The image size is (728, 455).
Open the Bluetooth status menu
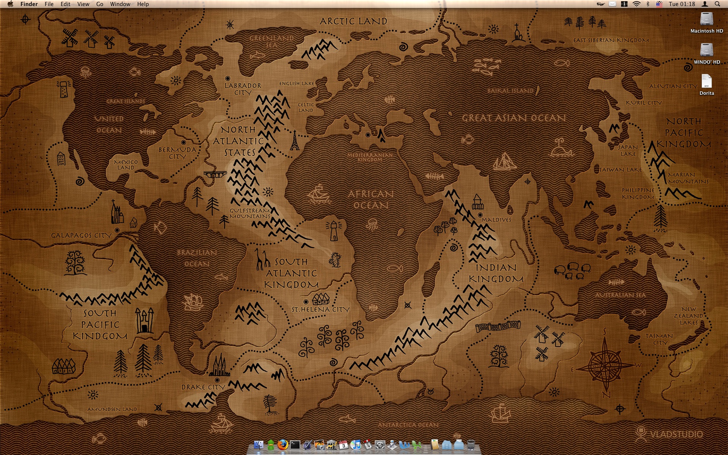[x=648, y=4]
